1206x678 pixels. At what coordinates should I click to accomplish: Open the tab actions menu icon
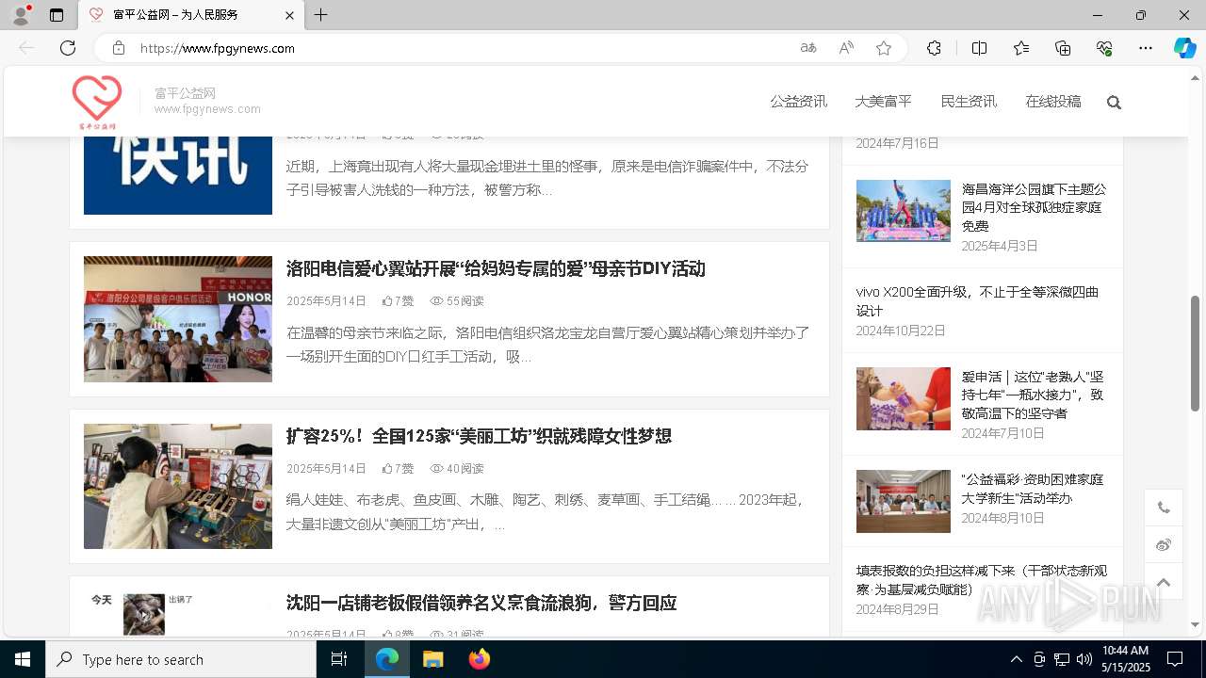(x=57, y=15)
